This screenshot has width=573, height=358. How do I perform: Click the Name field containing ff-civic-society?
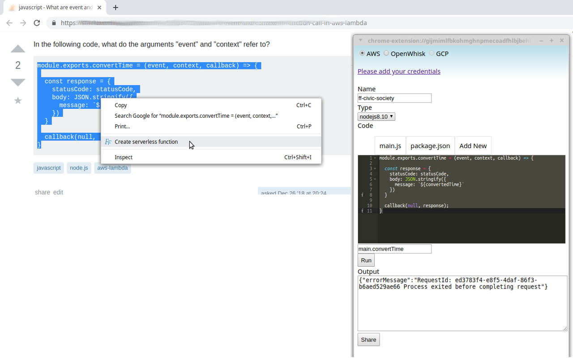click(394, 98)
